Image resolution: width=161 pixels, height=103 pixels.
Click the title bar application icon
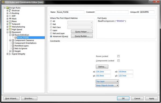(3, 2)
